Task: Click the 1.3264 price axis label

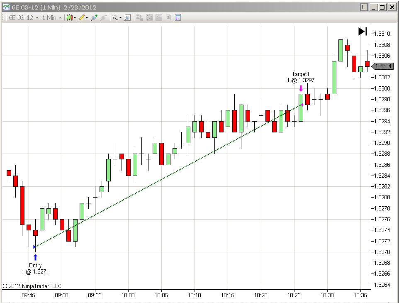Action: (382, 285)
